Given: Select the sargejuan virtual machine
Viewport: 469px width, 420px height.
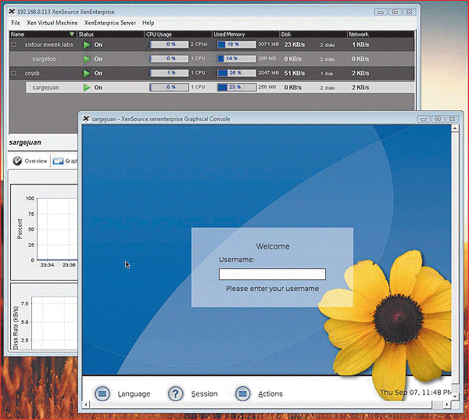Looking at the screenshot, I should coord(220,88).
